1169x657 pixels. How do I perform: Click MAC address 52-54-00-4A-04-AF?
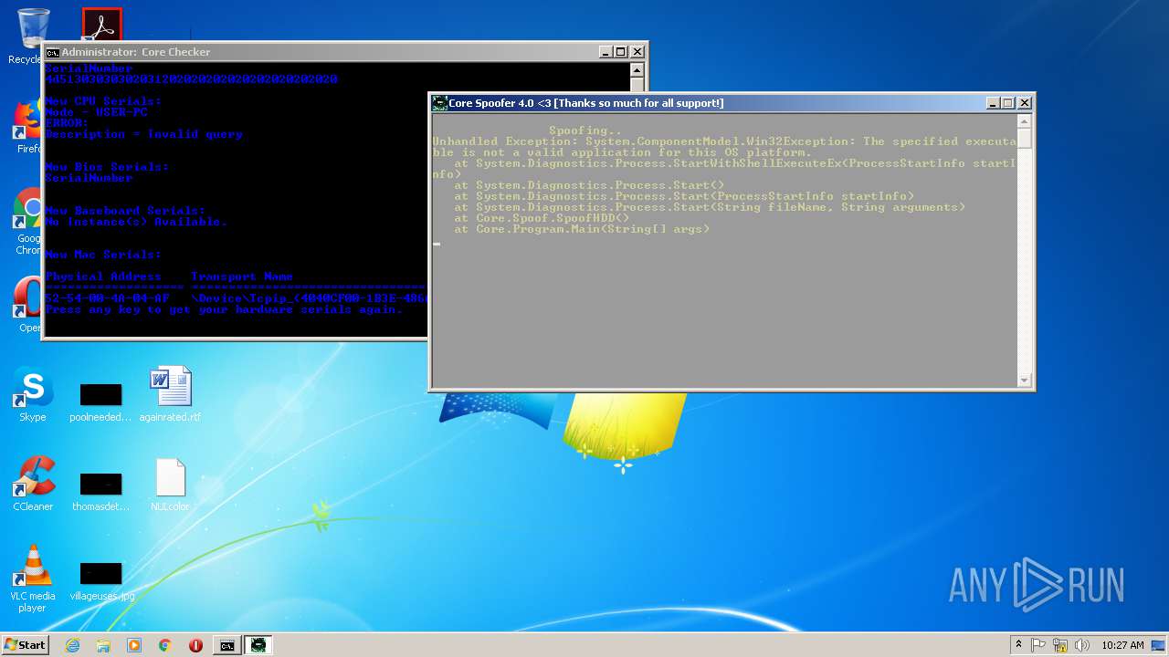(107, 298)
